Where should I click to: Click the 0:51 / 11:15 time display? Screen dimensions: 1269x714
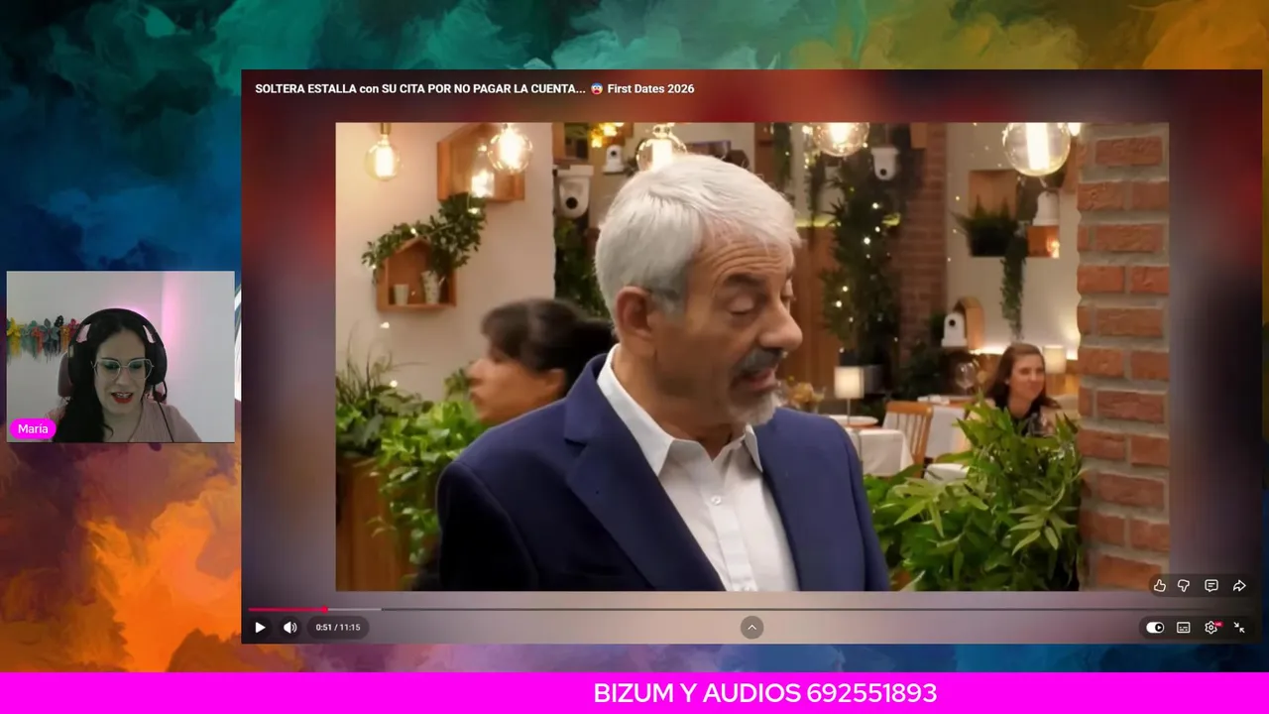[338, 627]
